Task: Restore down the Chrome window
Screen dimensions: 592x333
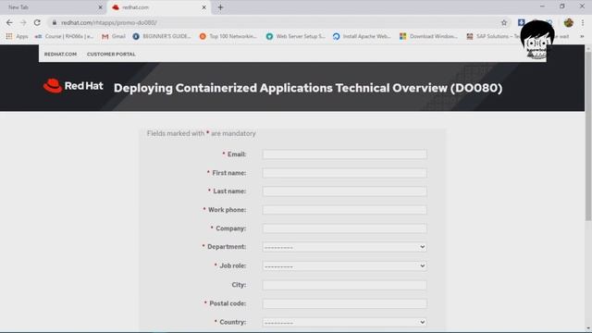Action: [x=562, y=6]
